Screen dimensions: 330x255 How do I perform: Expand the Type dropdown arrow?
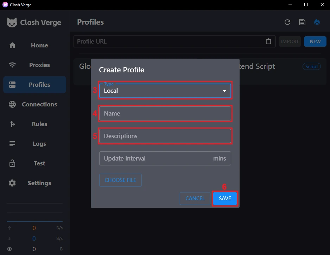click(x=224, y=91)
